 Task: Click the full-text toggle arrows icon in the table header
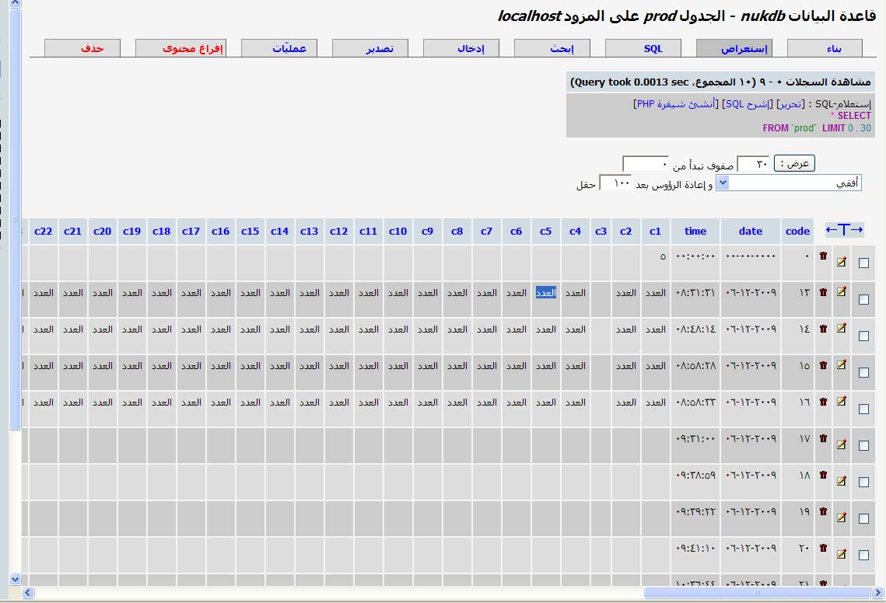pos(844,230)
